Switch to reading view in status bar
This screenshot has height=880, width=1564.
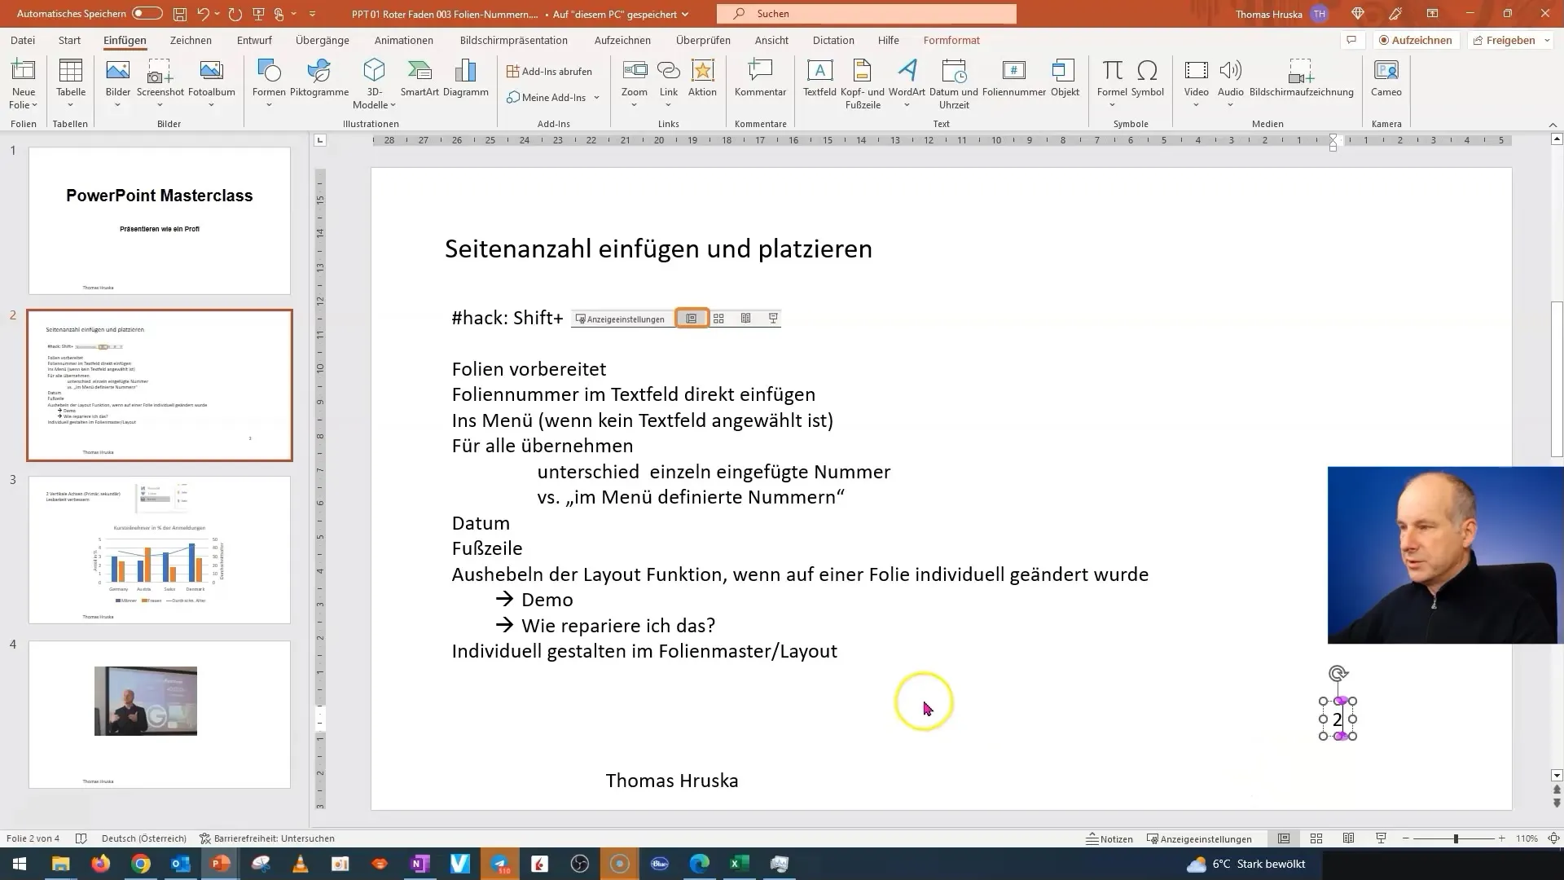(x=1349, y=838)
